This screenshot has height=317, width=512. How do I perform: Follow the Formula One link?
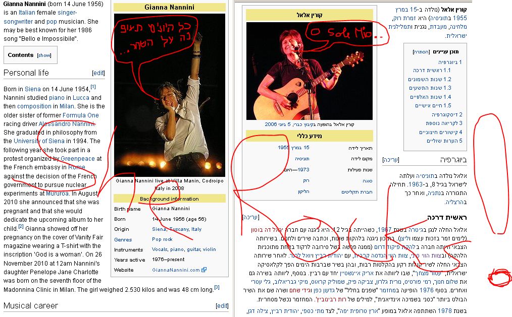click(81, 115)
